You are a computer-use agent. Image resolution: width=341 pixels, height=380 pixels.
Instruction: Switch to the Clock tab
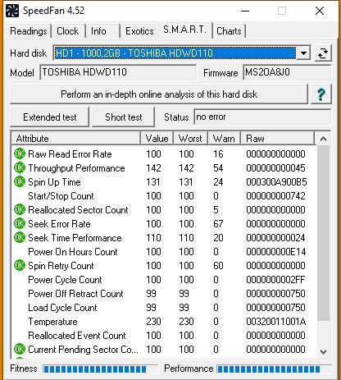(x=68, y=31)
